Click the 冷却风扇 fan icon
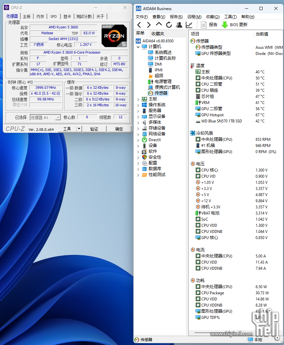This screenshot has width=284, height=345. click(193, 133)
